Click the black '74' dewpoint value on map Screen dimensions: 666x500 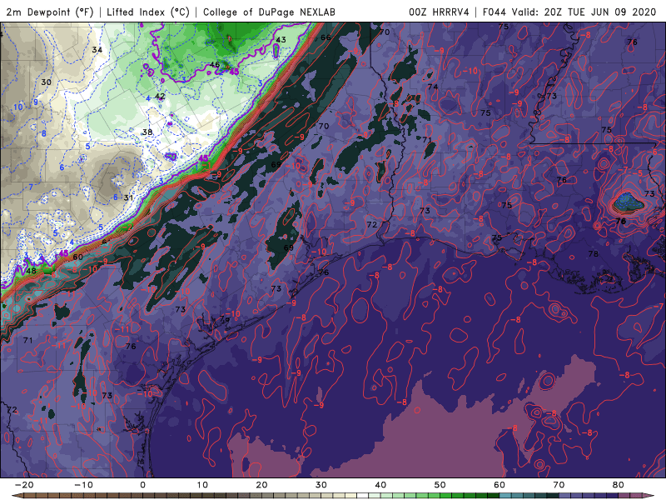pos(433,87)
